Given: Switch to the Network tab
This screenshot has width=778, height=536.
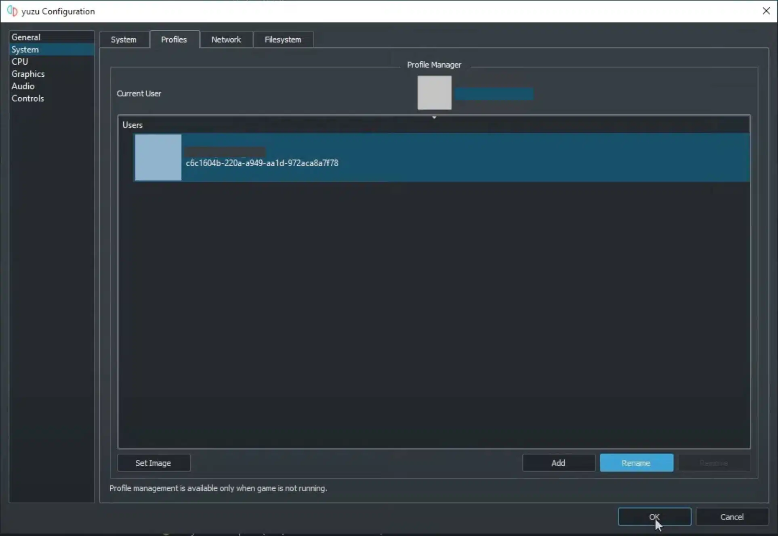Looking at the screenshot, I should [226, 40].
